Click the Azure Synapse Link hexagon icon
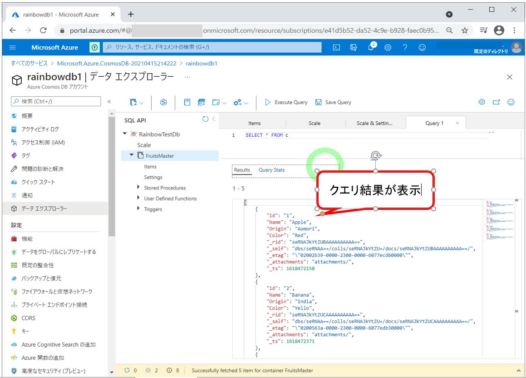This screenshot has width=526, height=378. click(x=163, y=102)
